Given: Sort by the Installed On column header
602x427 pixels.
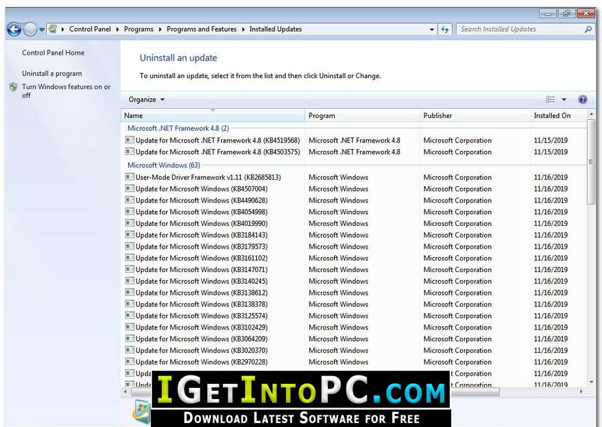Looking at the screenshot, I should (558, 116).
